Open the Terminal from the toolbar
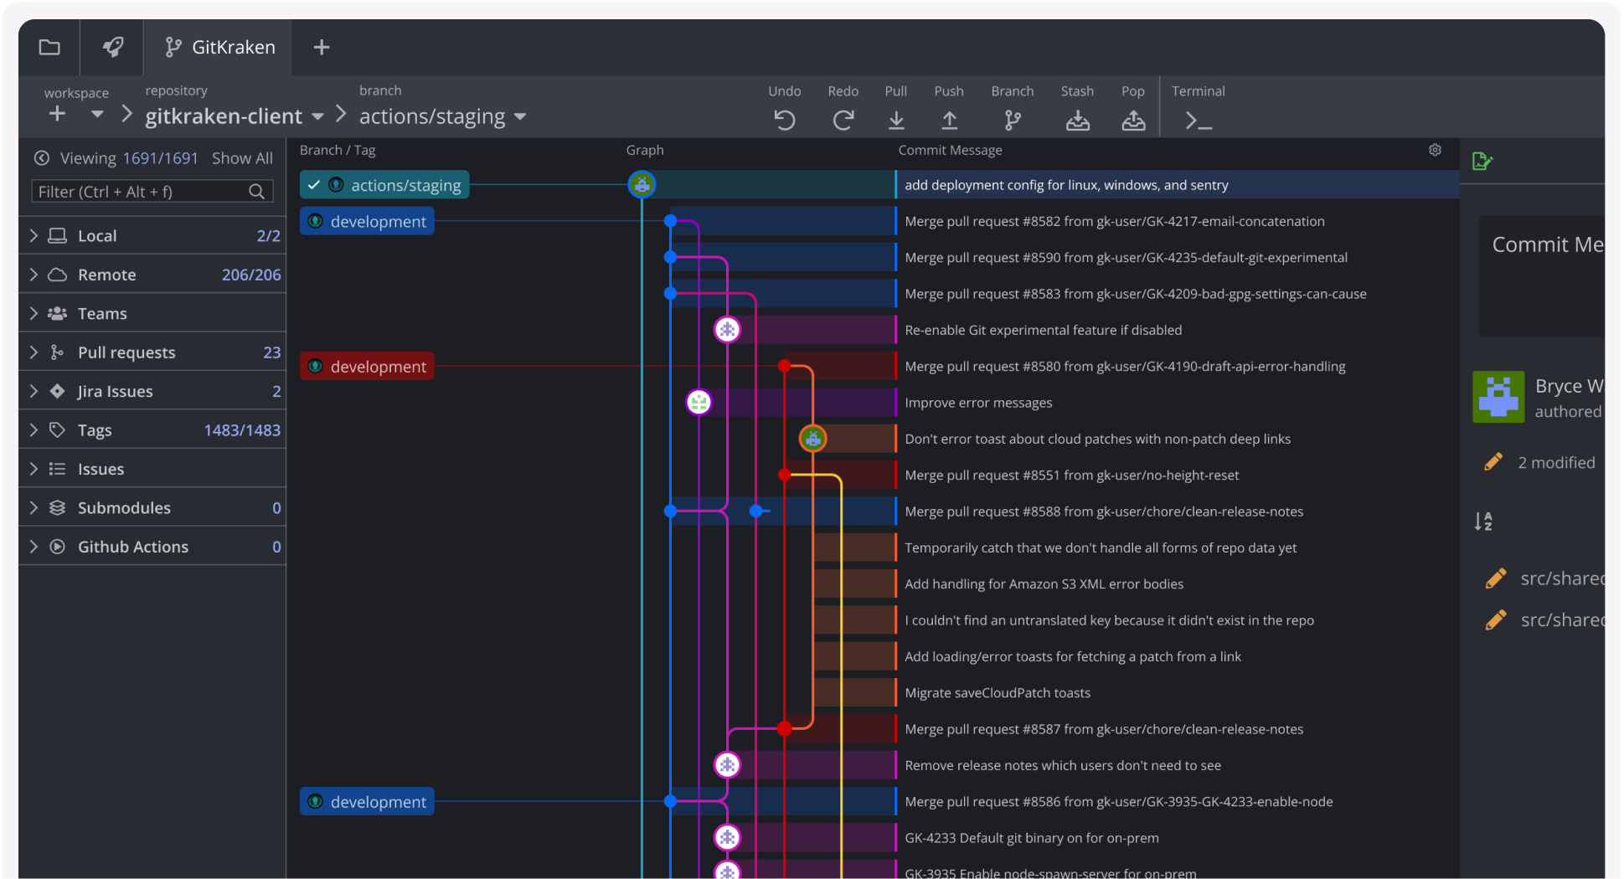 tap(1198, 121)
